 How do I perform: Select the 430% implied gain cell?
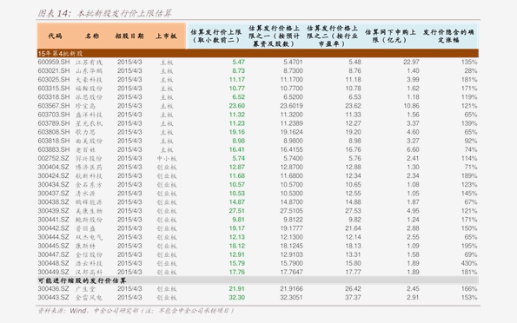click(x=469, y=263)
